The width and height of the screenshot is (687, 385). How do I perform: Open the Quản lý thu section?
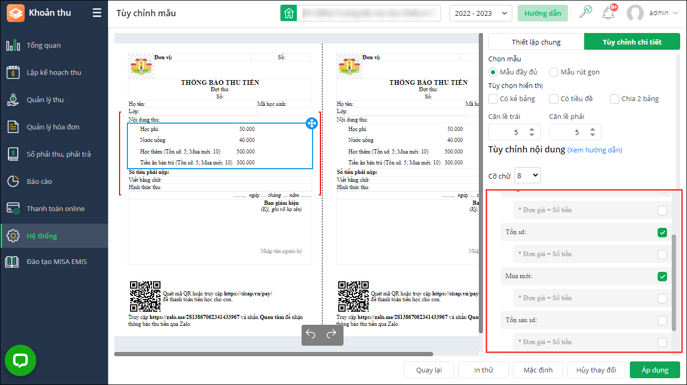point(54,100)
